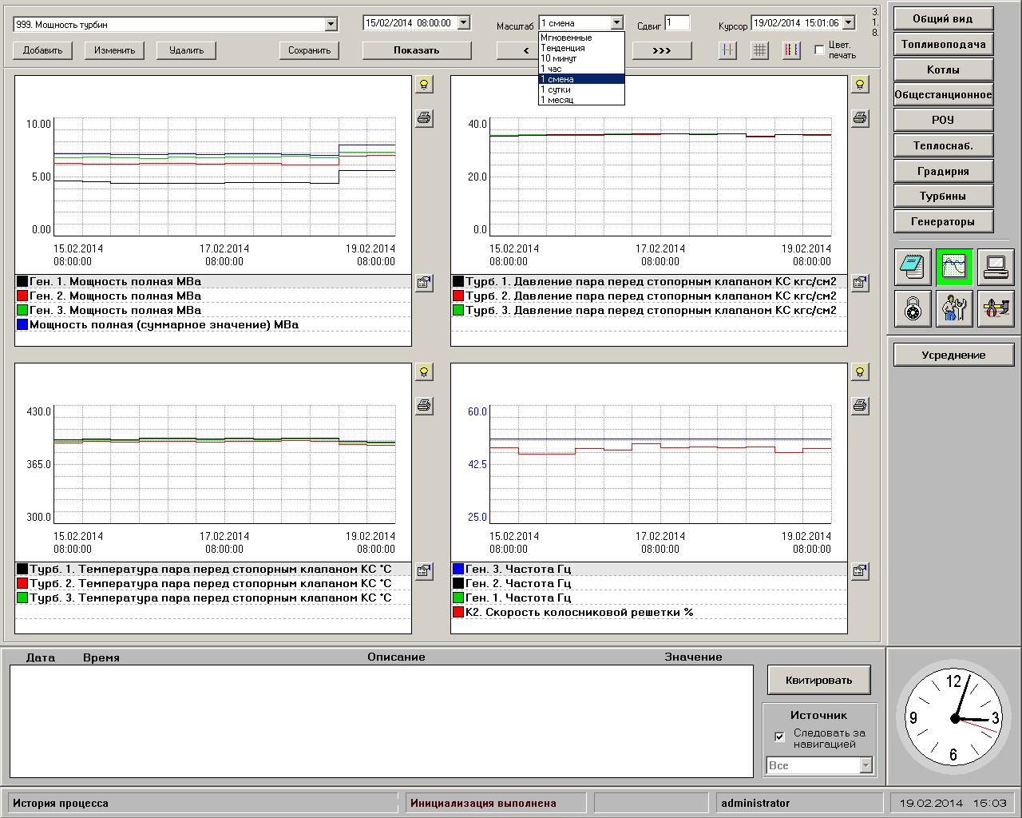Screen dimensions: 1022x818
Task: Open the Курсор date-time dropdown
Action: (848, 23)
